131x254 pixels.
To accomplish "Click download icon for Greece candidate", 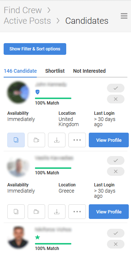I will (x=57, y=212).
